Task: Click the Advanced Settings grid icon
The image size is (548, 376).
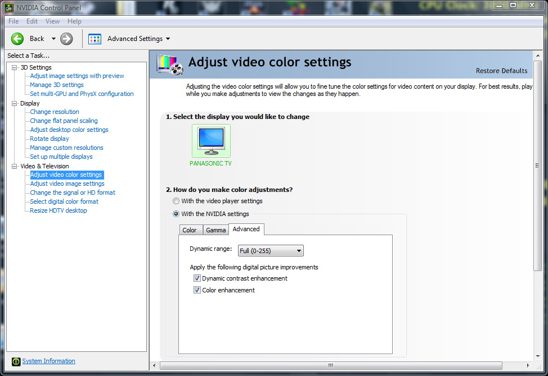Action: 95,39
